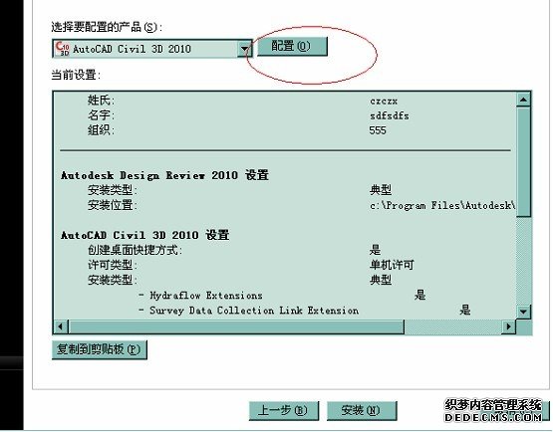Click the Civil 3D product icon in combo box
The height and width of the screenshot is (432, 553).
[x=63, y=49]
